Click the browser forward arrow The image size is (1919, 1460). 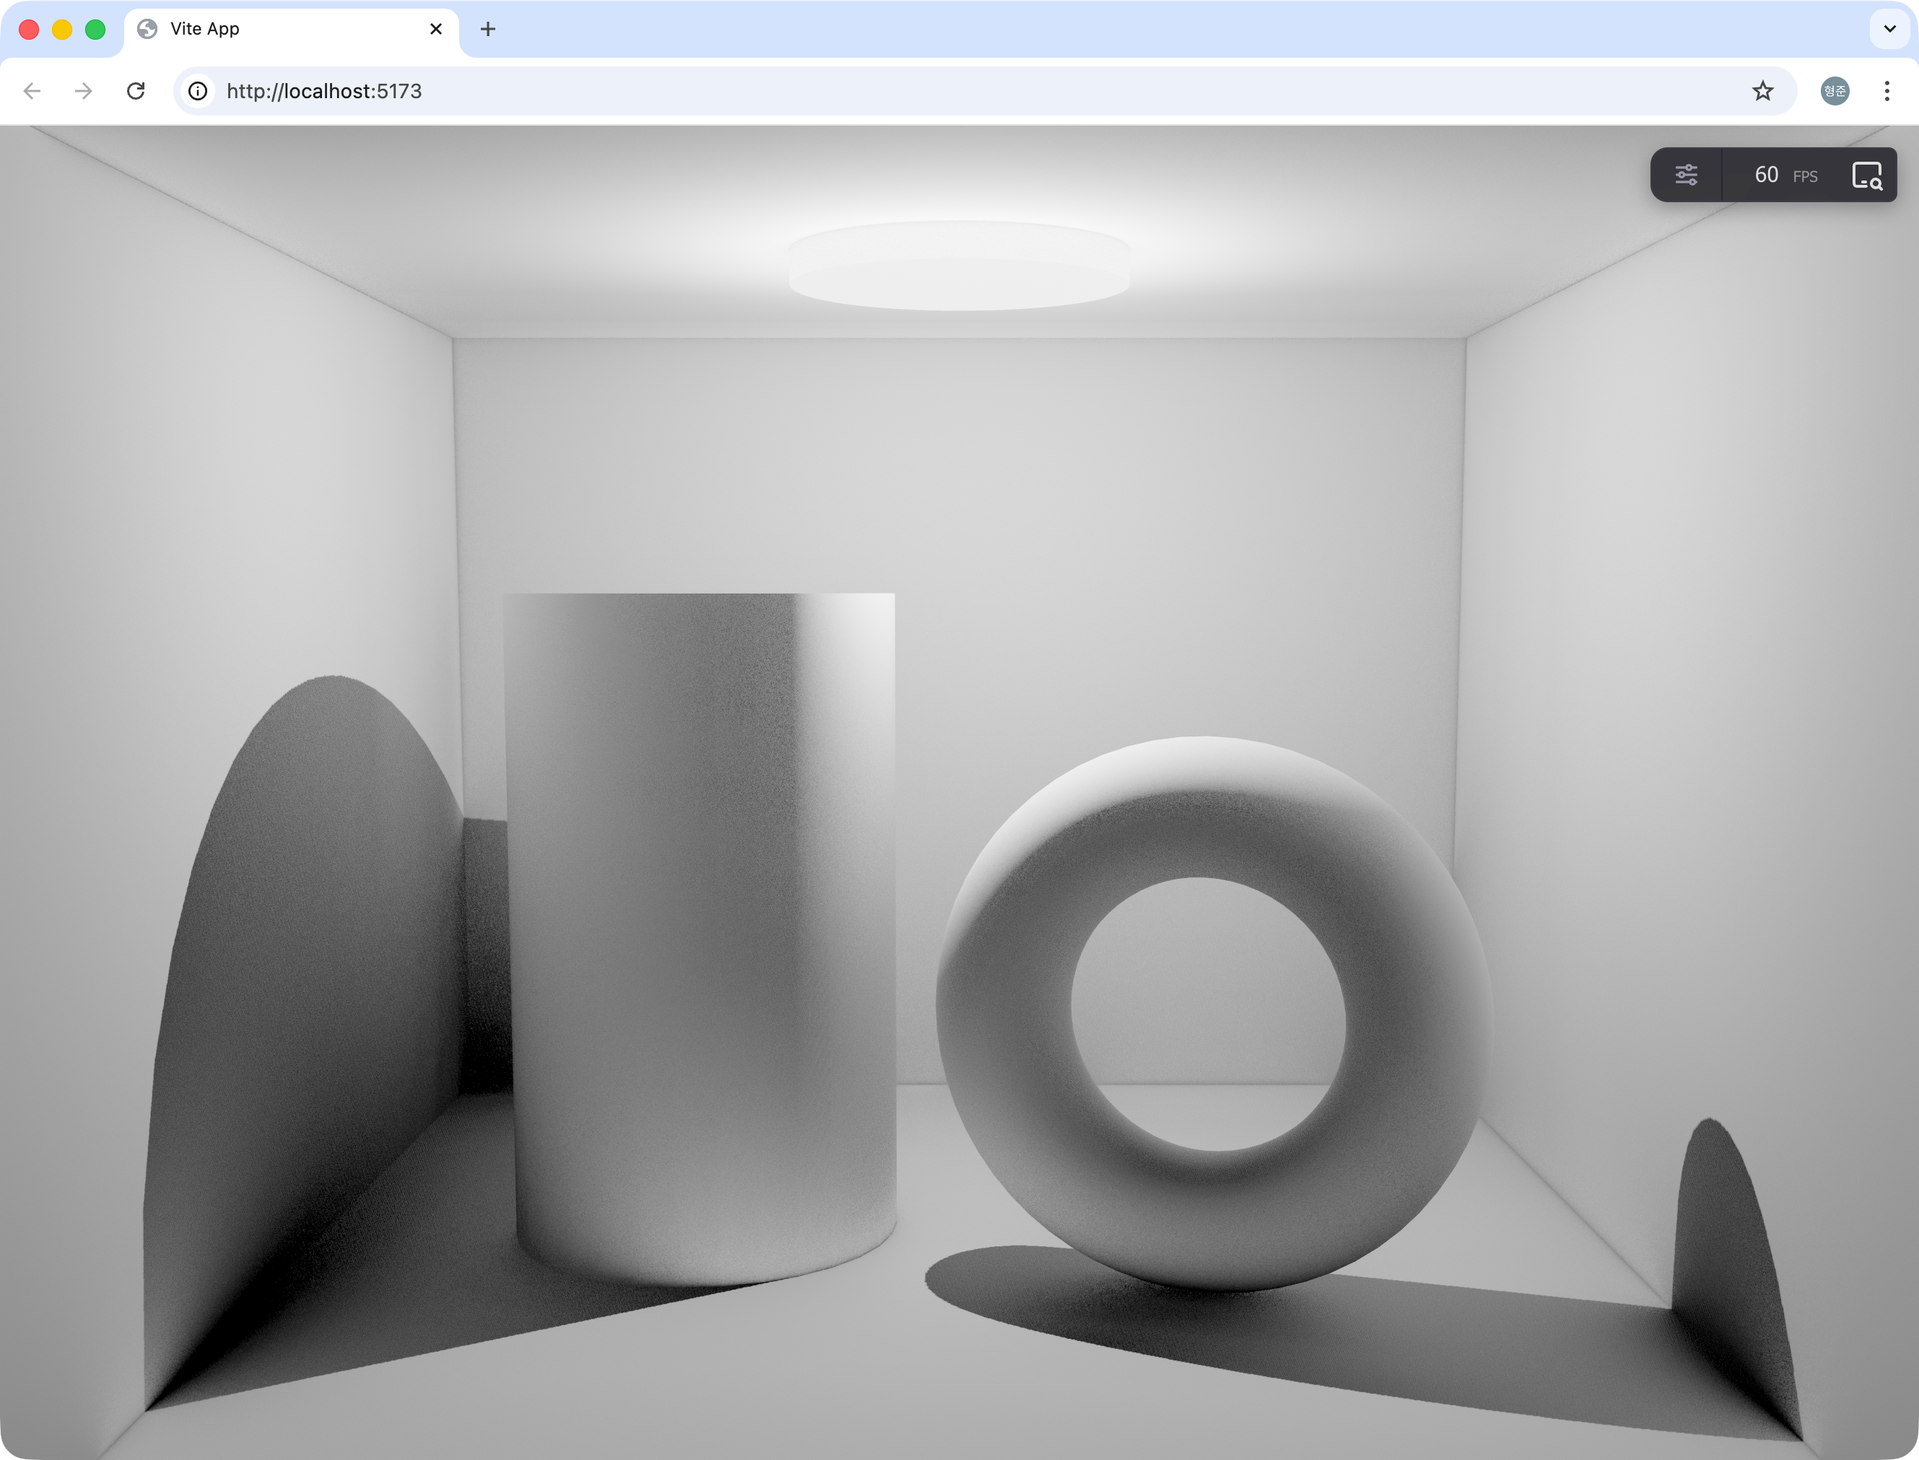tap(84, 91)
